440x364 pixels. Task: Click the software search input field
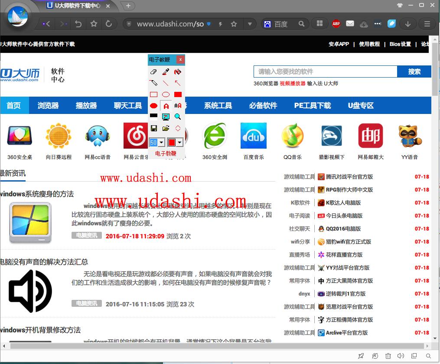coord(325,71)
